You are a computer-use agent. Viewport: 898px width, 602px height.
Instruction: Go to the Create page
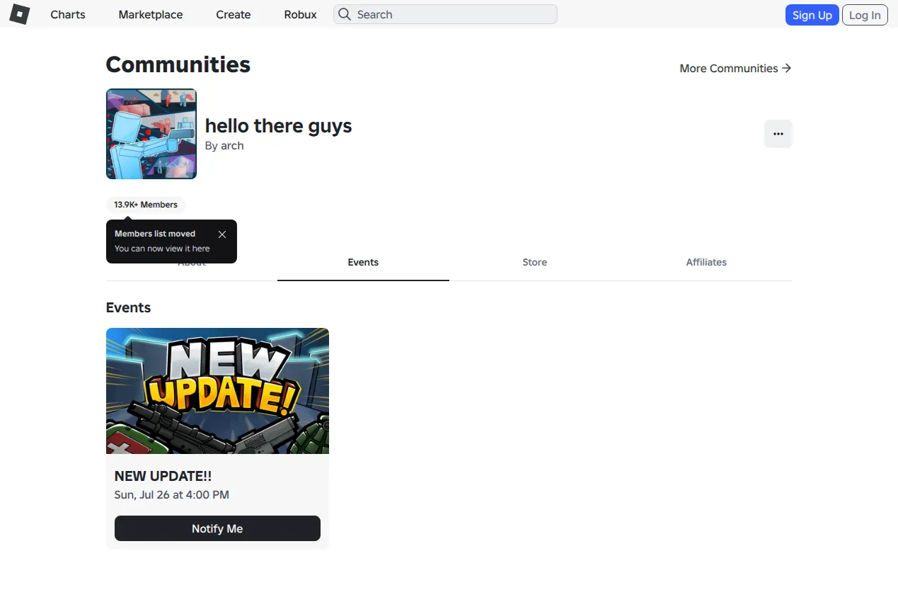(x=234, y=14)
